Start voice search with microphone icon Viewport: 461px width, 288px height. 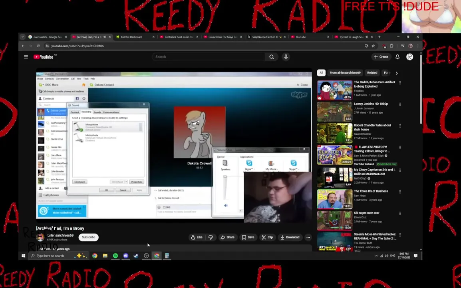click(x=286, y=57)
